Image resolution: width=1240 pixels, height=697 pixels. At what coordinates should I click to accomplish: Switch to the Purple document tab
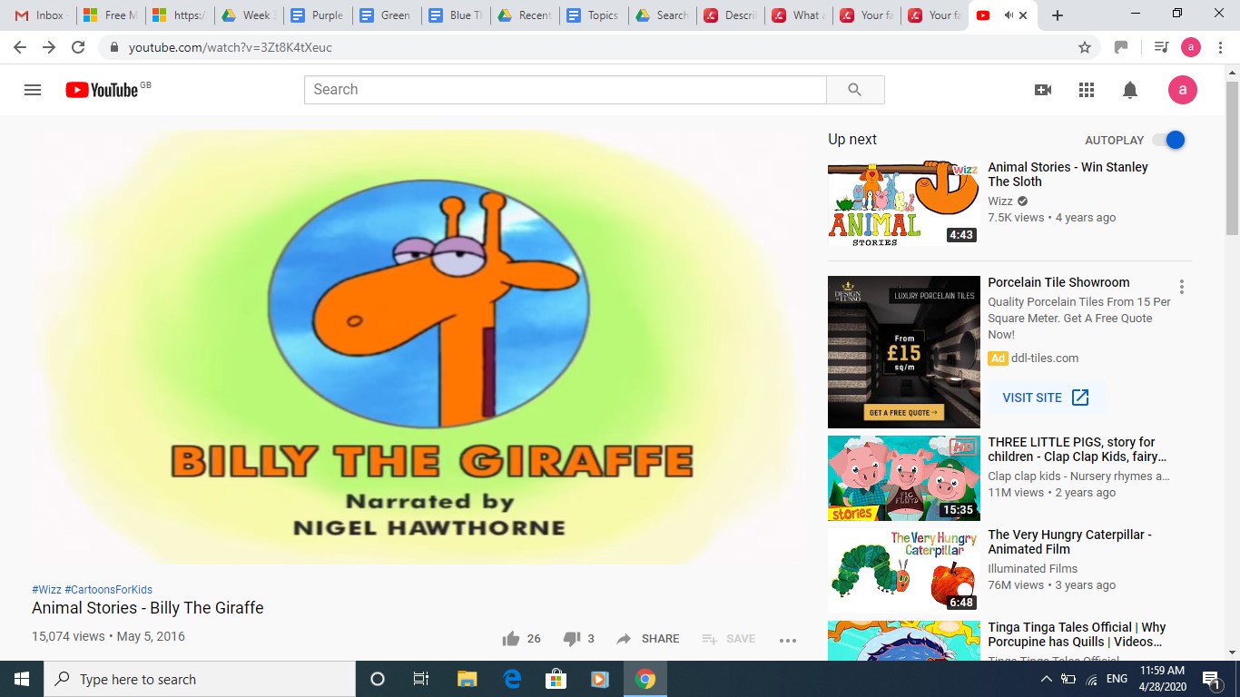click(x=318, y=15)
